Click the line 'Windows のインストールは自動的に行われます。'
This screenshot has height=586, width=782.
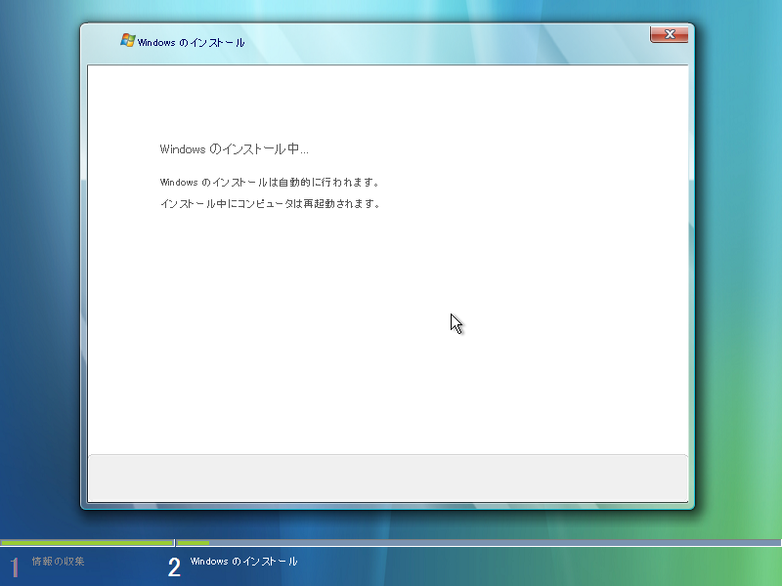270,183
